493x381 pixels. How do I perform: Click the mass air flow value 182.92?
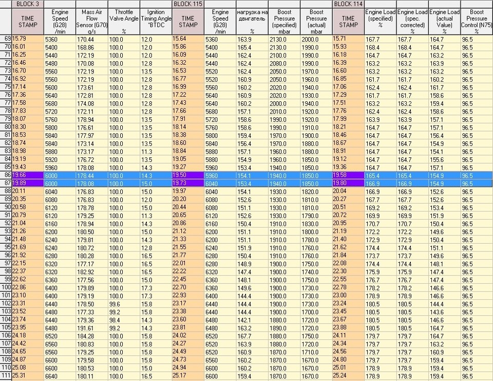point(92,271)
